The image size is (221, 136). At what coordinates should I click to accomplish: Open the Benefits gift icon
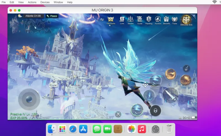click(x=167, y=20)
